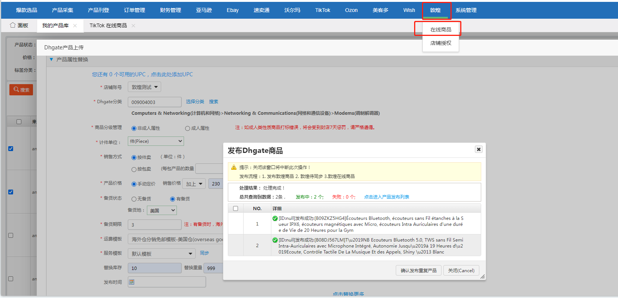Click the 确认发布重复产品 button
The image size is (618, 298).
click(419, 270)
